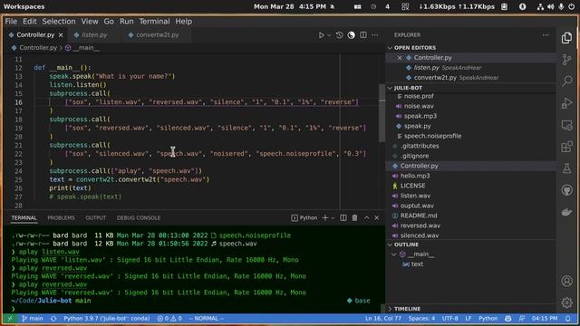Viewport: 580px width, 326px height.
Task: Switch to the Problems panel tab
Action: coord(61,218)
